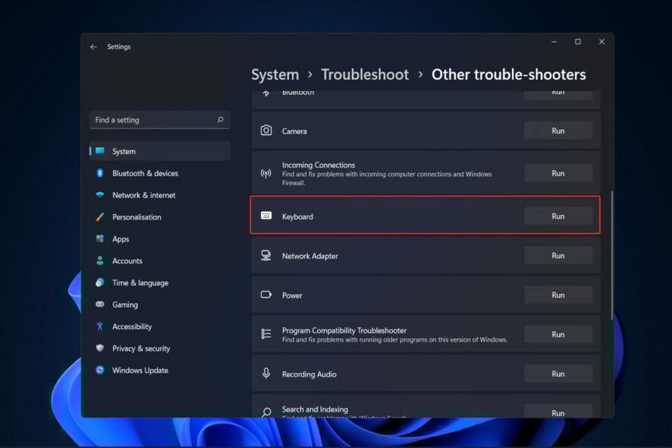Click the Bluetooth & devices icon

click(x=99, y=173)
